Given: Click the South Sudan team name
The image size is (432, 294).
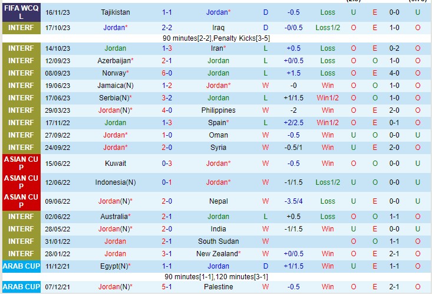Looking at the screenshot, I should click(218, 241).
